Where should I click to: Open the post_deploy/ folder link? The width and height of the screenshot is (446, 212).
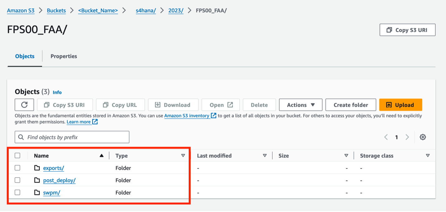59,180
